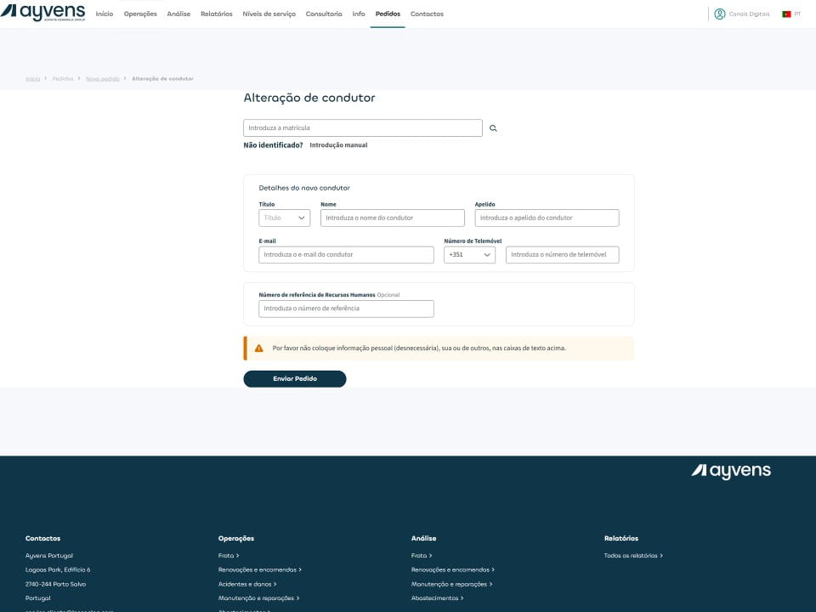Select the Análise navigation item

178,14
